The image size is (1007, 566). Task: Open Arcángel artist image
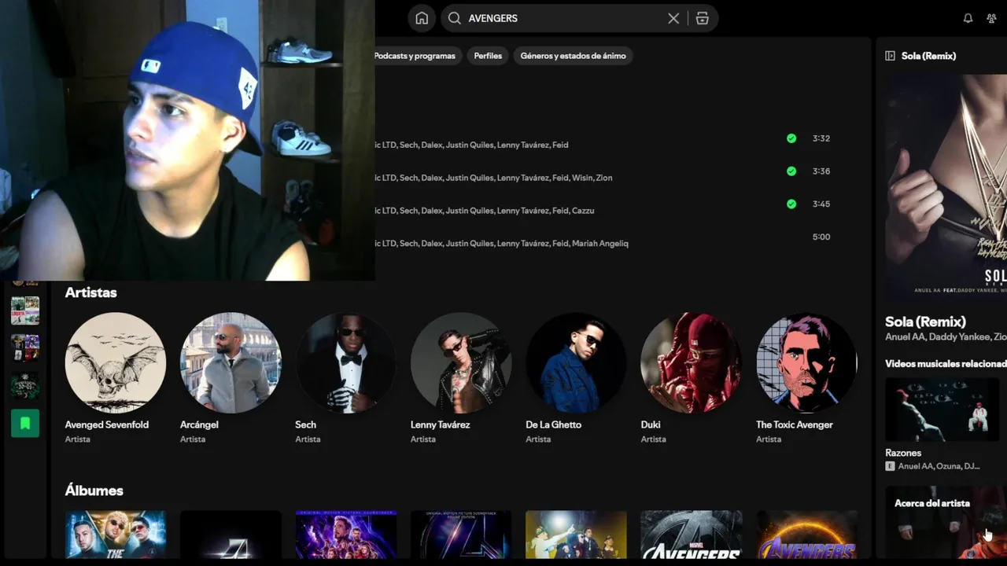(x=231, y=363)
